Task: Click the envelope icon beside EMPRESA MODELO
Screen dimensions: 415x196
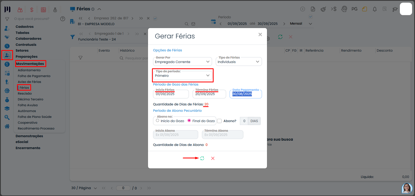Action: click(x=193, y=24)
